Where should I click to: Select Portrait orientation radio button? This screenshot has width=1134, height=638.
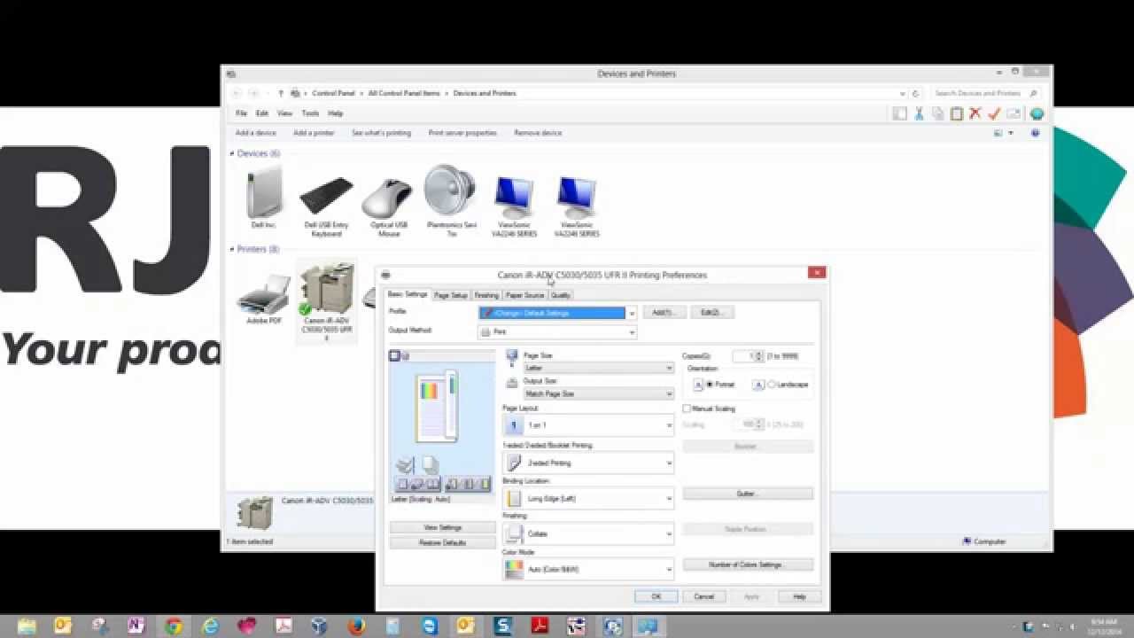[x=710, y=385]
